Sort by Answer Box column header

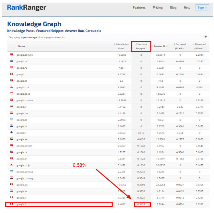(x=160, y=46)
